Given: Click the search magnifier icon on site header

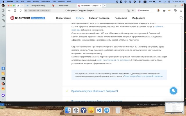Looking at the screenshot, I should pos(181,18).
